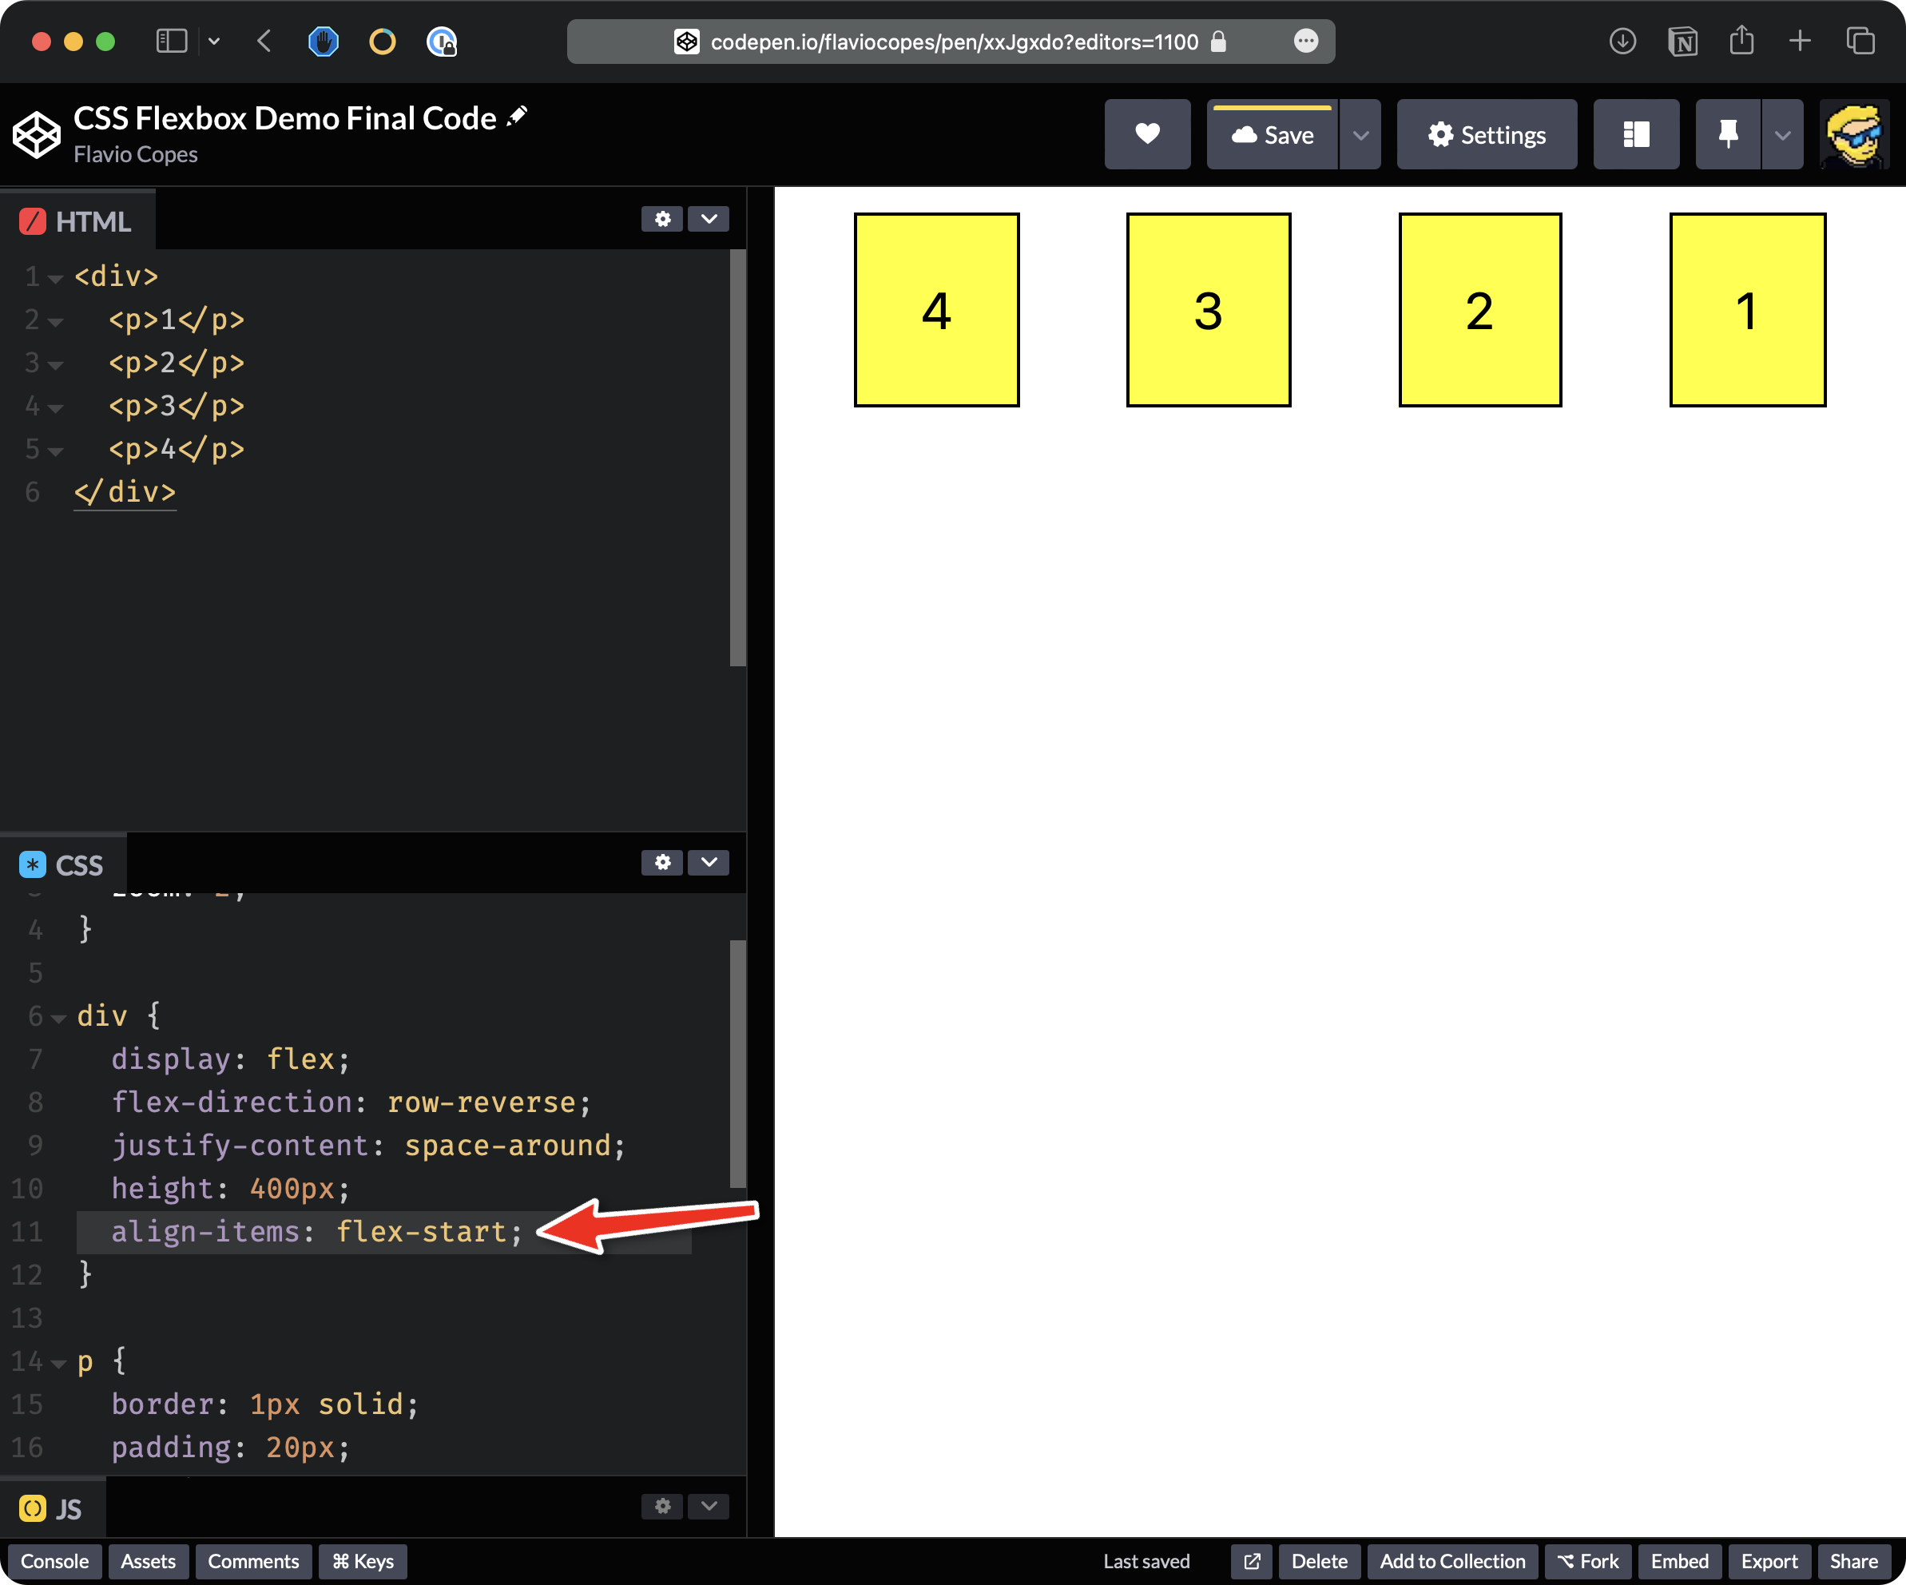Open the change view layout icon
1906x1585 pixels.
pyautogui.click(x=1635, y=134)
